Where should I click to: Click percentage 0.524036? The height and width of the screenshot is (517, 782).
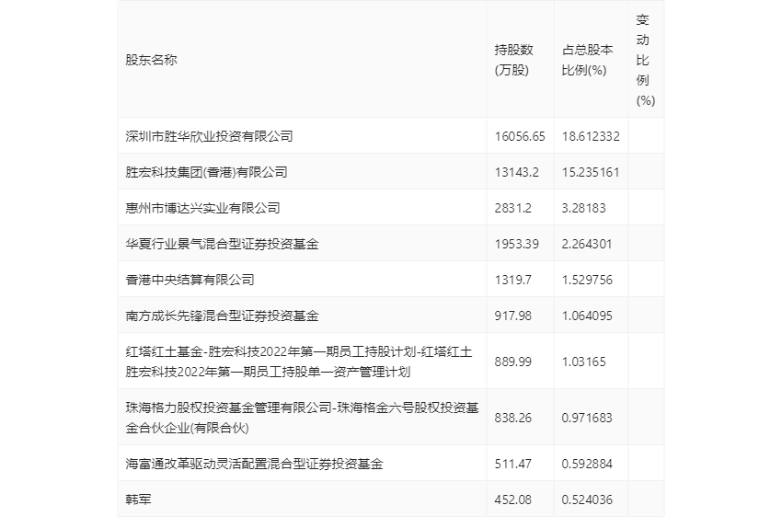(x=587, y=500)
